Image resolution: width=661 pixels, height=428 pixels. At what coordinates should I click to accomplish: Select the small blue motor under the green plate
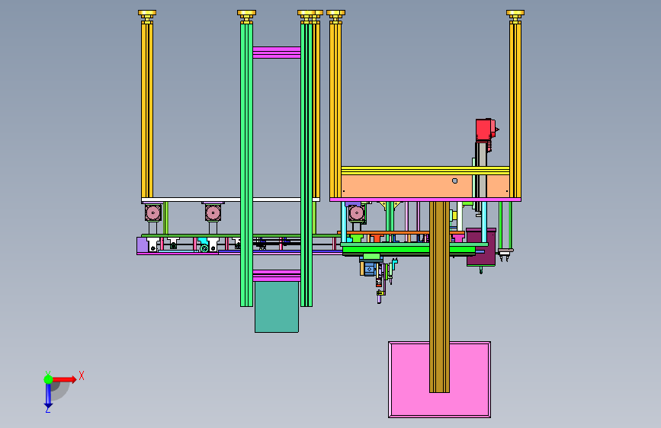(x=370, y=269)
